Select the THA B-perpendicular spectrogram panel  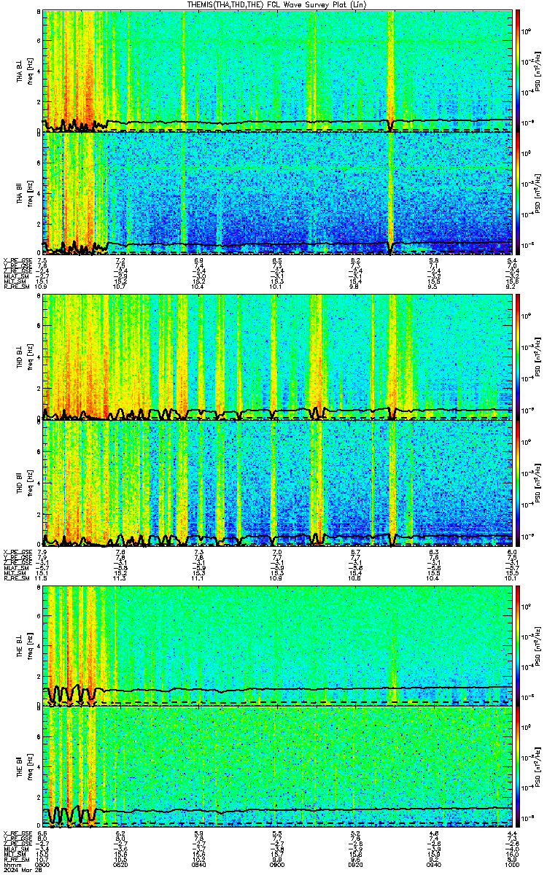coord(277,71)
